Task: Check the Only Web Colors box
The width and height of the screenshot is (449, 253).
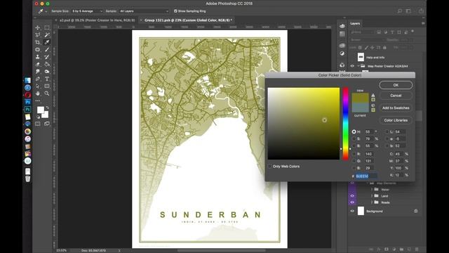Action: [269, 167]
